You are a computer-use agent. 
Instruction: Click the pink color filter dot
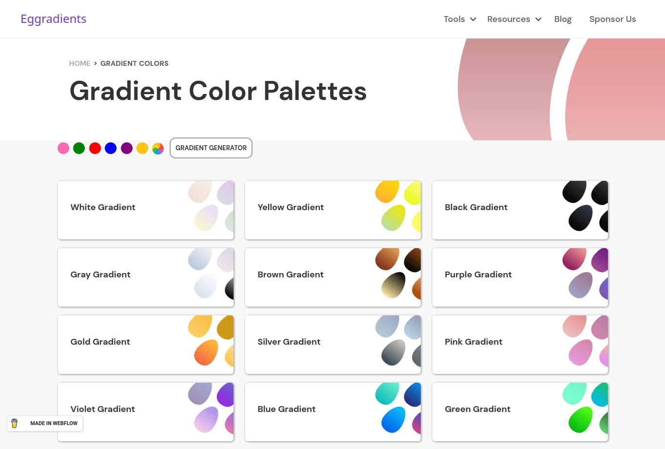tap(63, 148)
